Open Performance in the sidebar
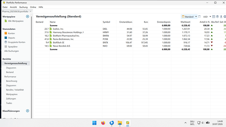The image size is (226, 127). pyautogui.click(x=10, y=77)
